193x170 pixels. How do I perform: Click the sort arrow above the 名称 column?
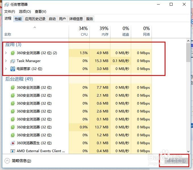35,27
